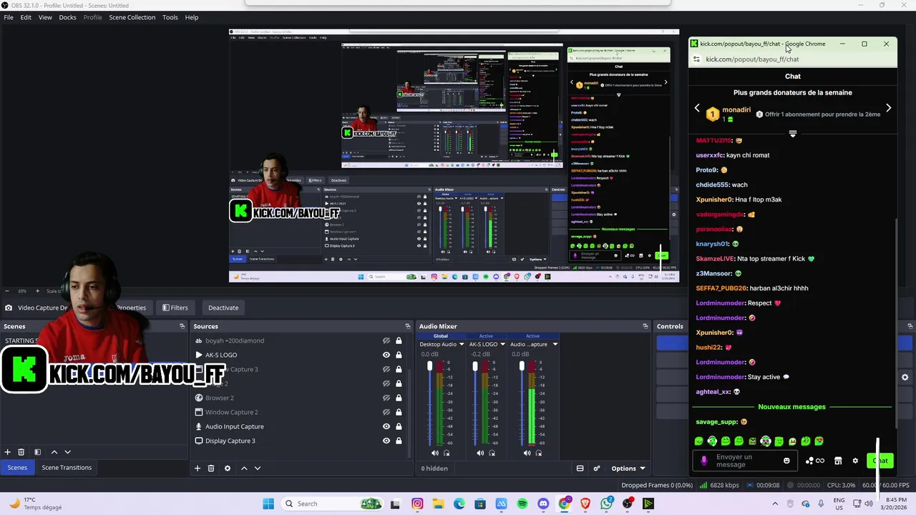Viewport: 916px width, 515px height.
Task: Adjust Desktop Audio volume fader
Action: point(430,367)
